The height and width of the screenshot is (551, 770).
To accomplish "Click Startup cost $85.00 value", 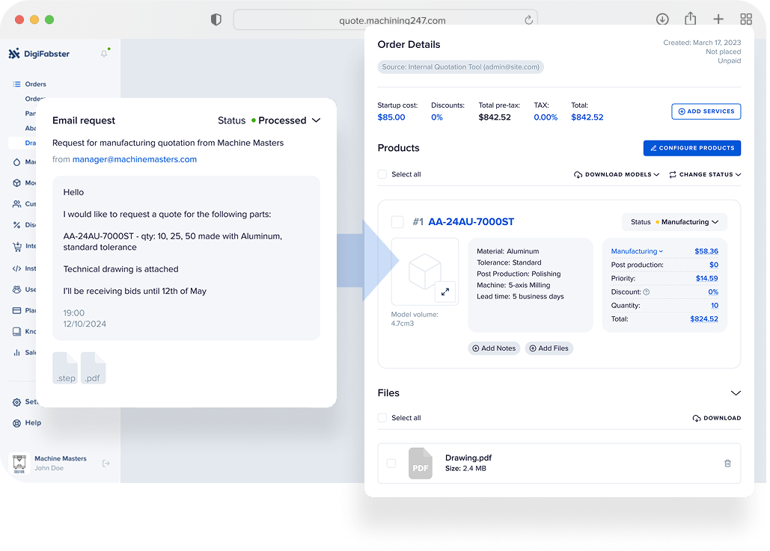I will pyautogui.click(x=391, y=117).
